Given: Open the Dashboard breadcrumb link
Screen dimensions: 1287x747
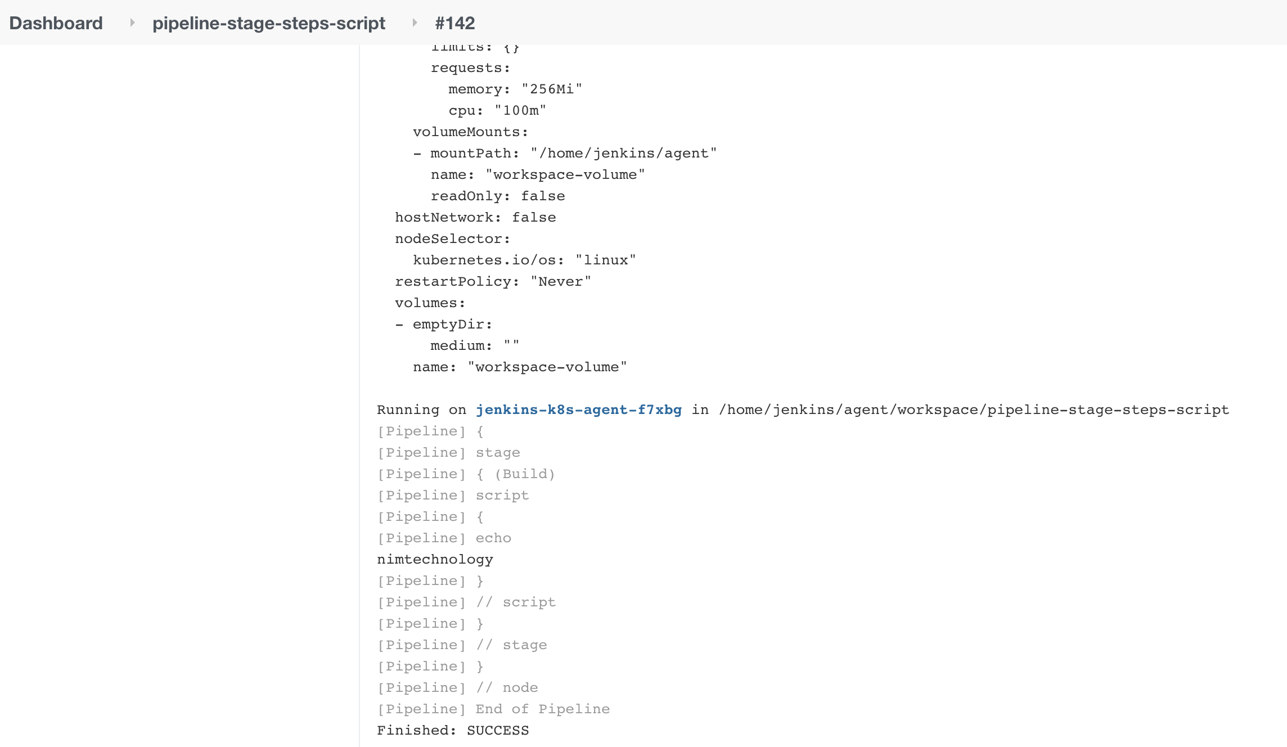Looking at the screenshot, I should click(x=56, y=23).
